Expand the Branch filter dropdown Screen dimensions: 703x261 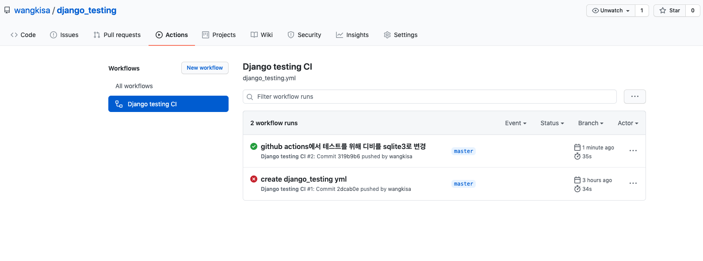(591, 123)
